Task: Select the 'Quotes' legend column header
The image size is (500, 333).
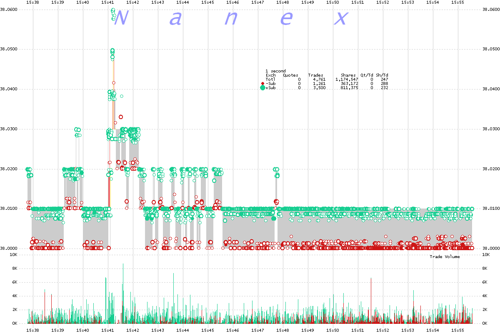Action: coord(290,75)
